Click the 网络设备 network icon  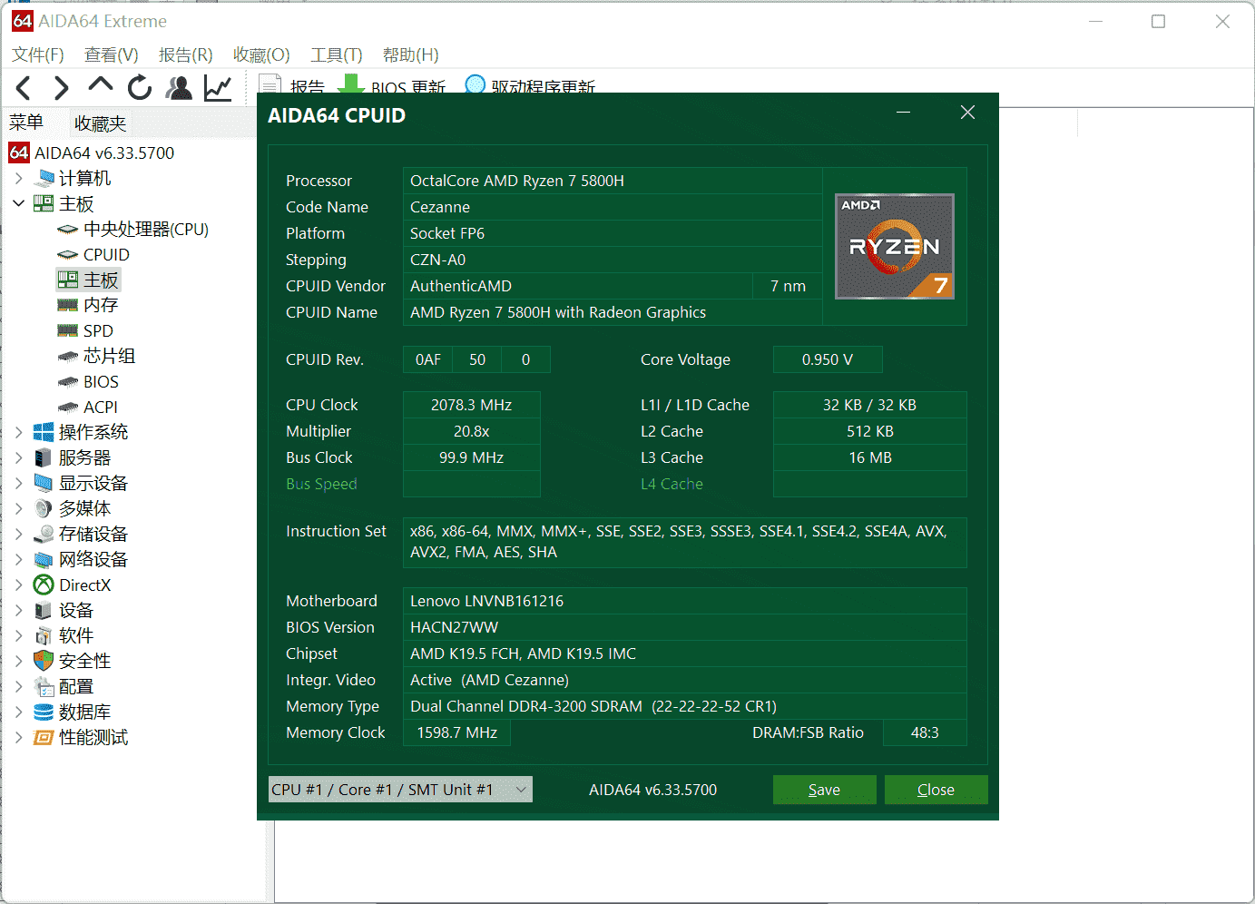[x=44, y=559]
